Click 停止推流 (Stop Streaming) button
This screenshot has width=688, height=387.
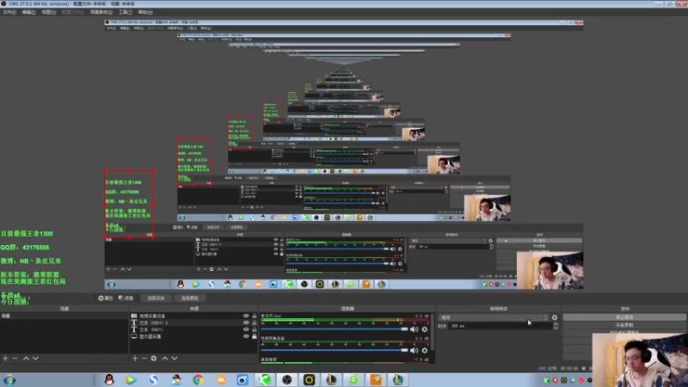[x=624, y=317]
